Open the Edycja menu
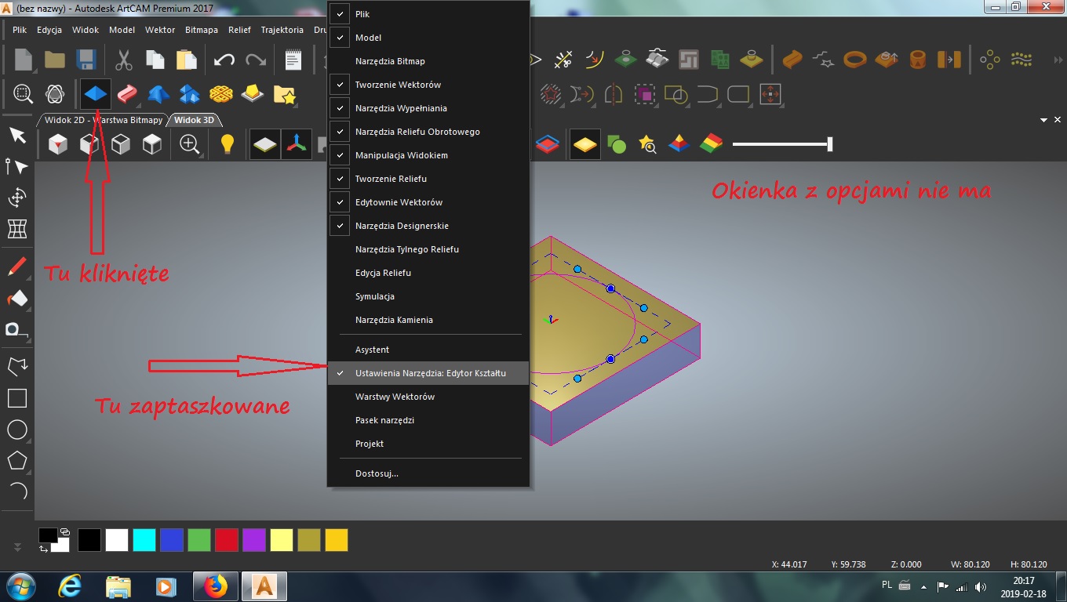Screen dimensions: 1067x602 click(49, 30)
